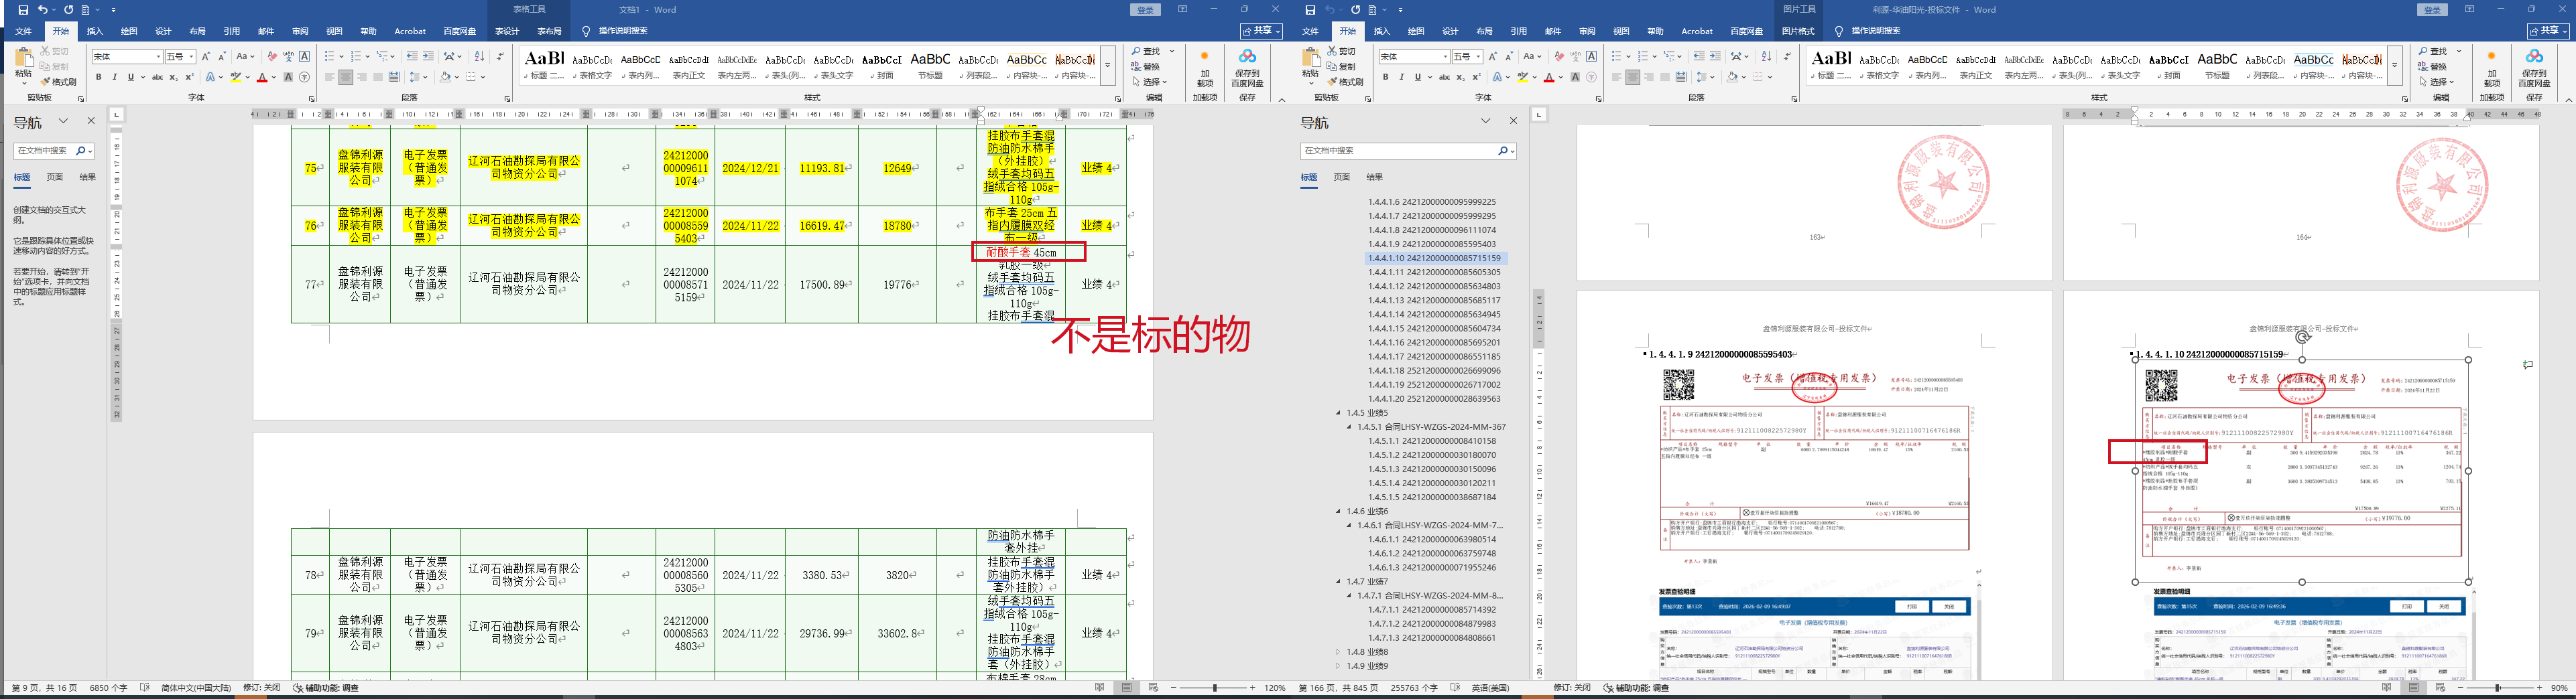Click 加载项 add-ins icon in left window
The height and width of the screenshot is (699, 2576).
point(1205,68)
